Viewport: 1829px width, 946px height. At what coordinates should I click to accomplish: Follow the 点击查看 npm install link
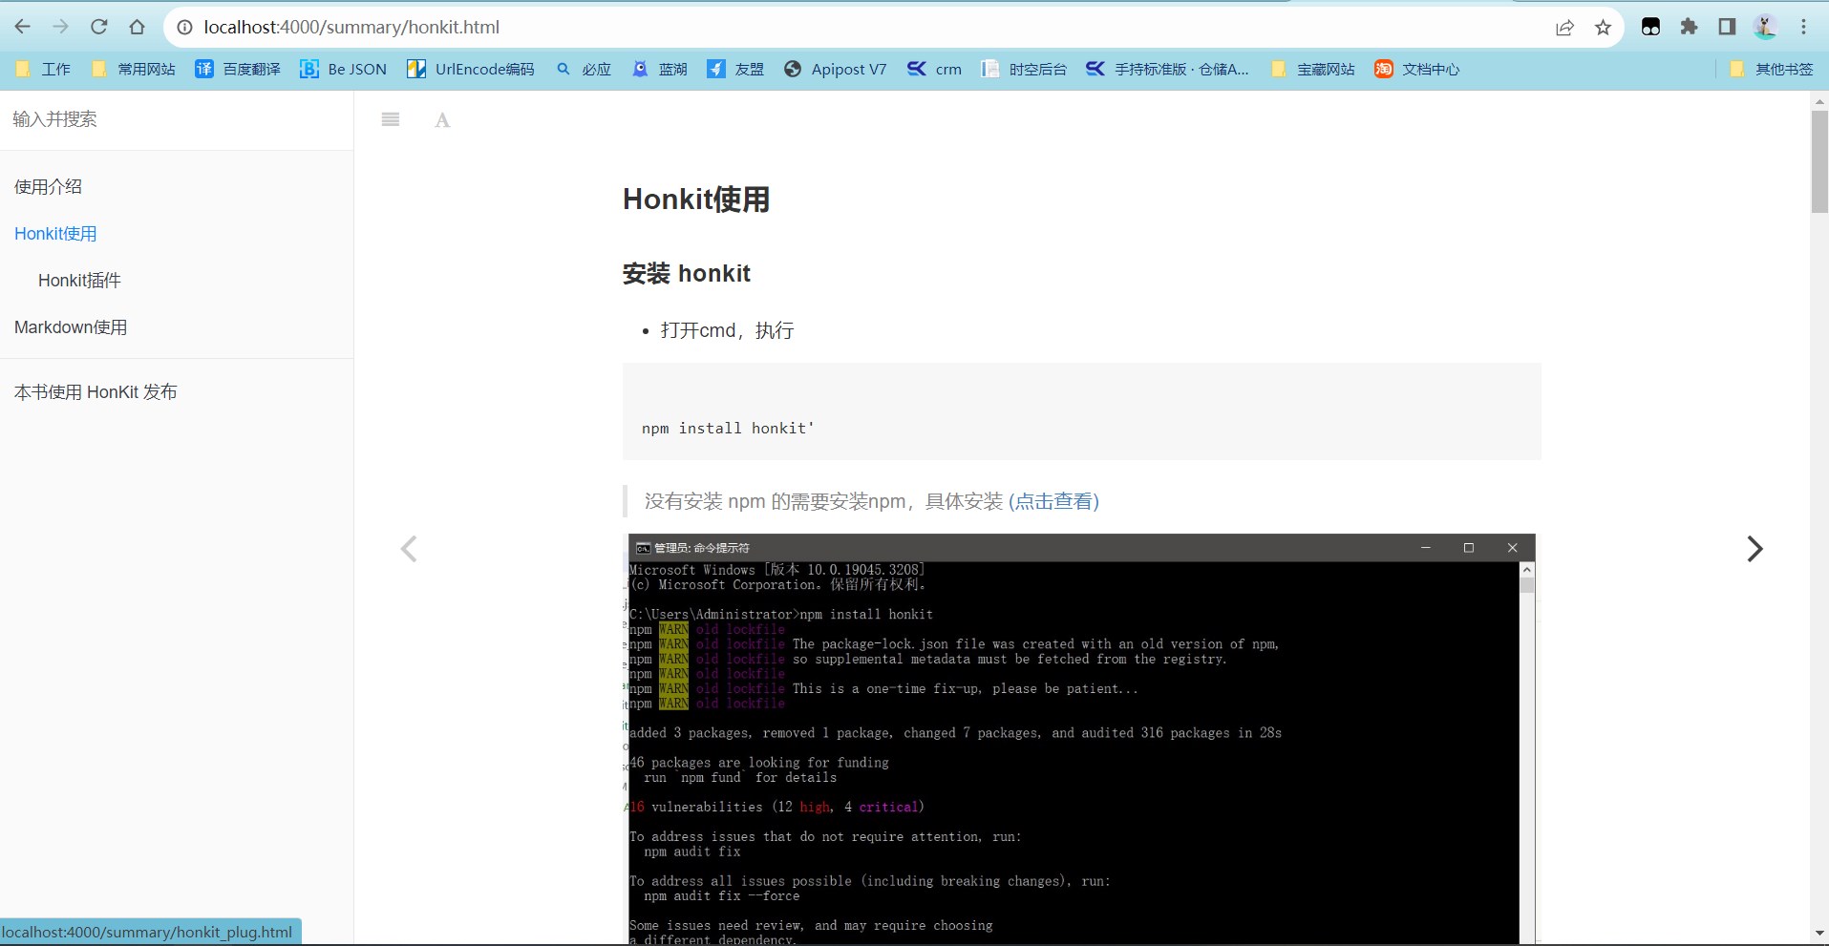point(1053,501)
